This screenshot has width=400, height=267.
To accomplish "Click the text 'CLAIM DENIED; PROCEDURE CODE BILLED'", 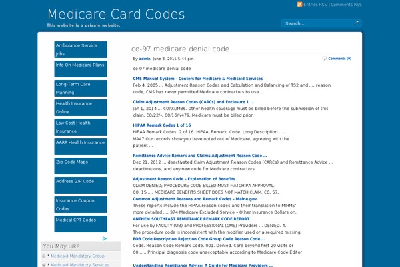I will point(203,186).
